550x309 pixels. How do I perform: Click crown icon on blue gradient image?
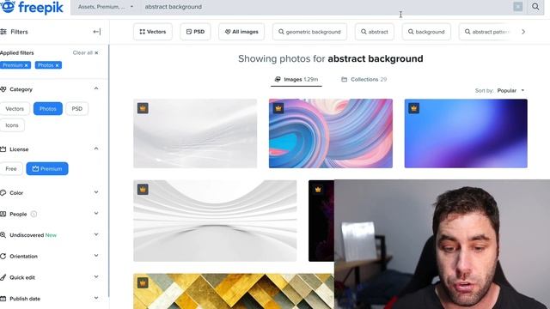coord(414,108)
